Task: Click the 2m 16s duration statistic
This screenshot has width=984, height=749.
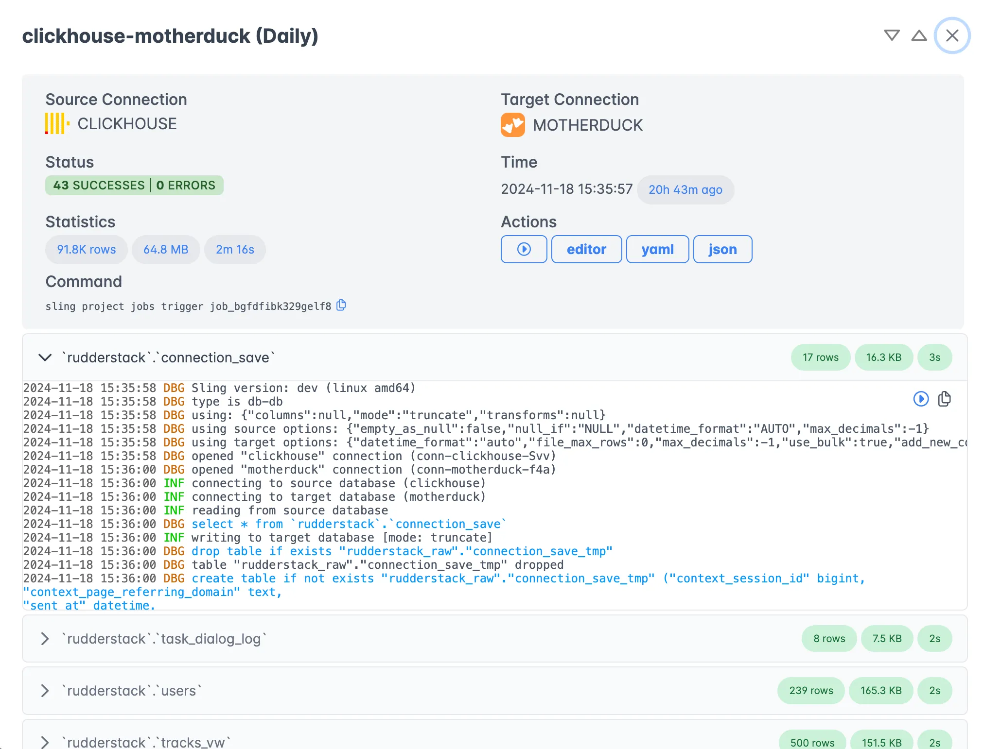Action: click(x=235, y=250)
